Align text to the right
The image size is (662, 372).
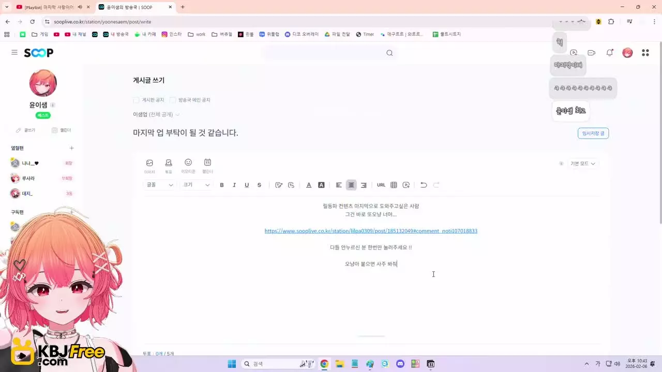point(364,185)
